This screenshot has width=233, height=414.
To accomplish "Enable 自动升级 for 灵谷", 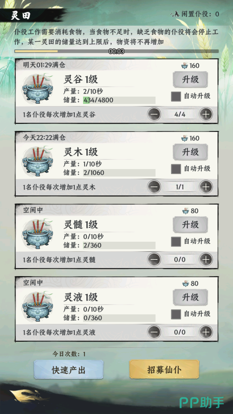I will click(176, 96).
